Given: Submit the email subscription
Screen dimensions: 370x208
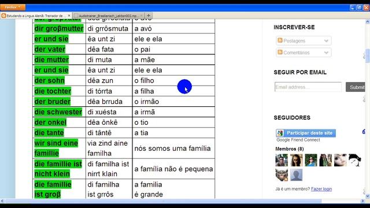Looking at the screenshot, I should 356,87.
